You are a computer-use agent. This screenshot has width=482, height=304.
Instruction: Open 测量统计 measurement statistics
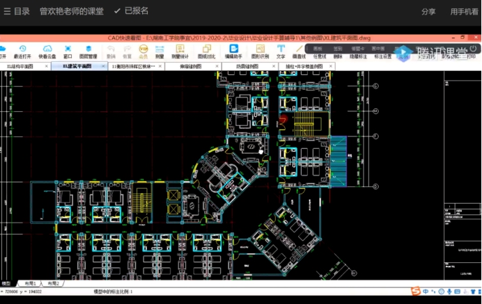coord(180,51)
